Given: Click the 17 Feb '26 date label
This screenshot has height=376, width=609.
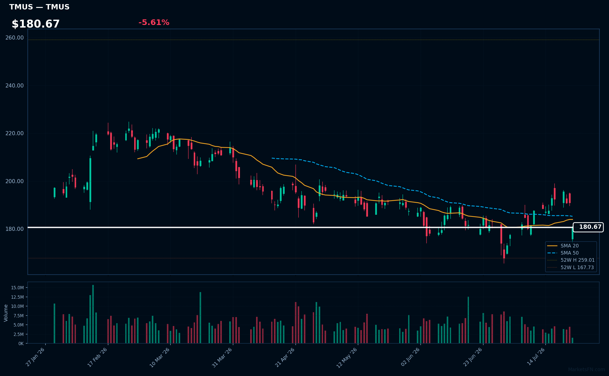Looking at the screenshot, I should click(97, 357).
